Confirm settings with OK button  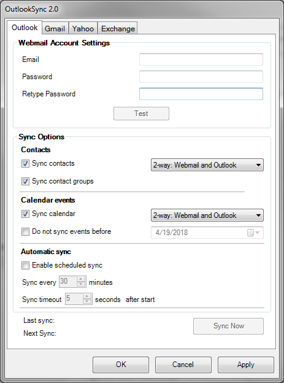[121, 365]
